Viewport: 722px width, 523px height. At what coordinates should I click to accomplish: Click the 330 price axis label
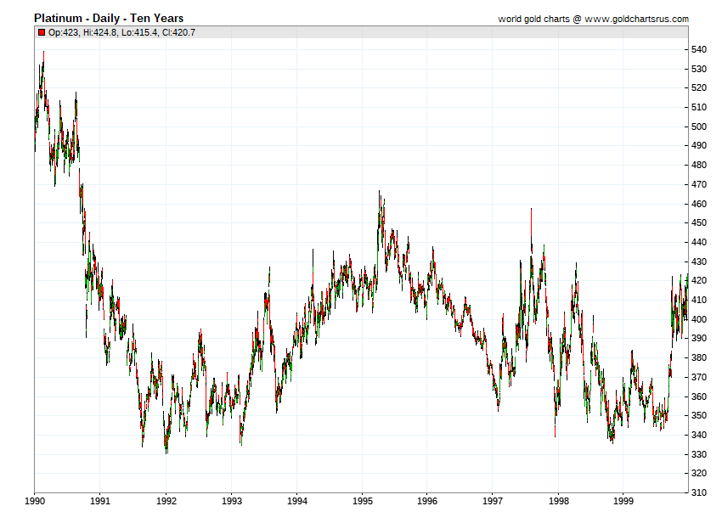(x=699, y=454)
